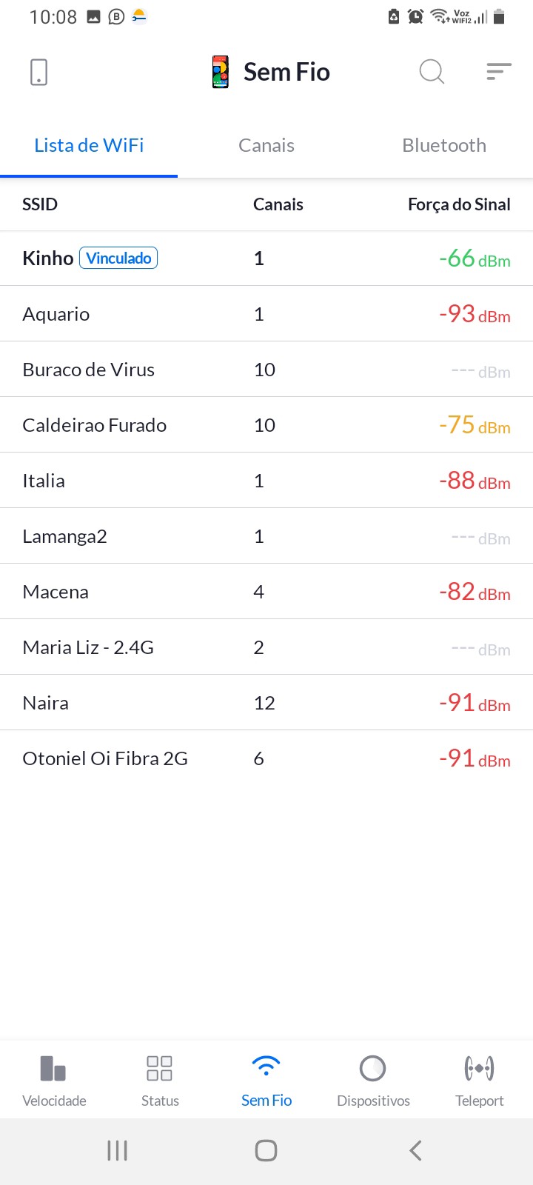
Task: Tap the Vinculado badge next to Kinho
Action: 118,258
